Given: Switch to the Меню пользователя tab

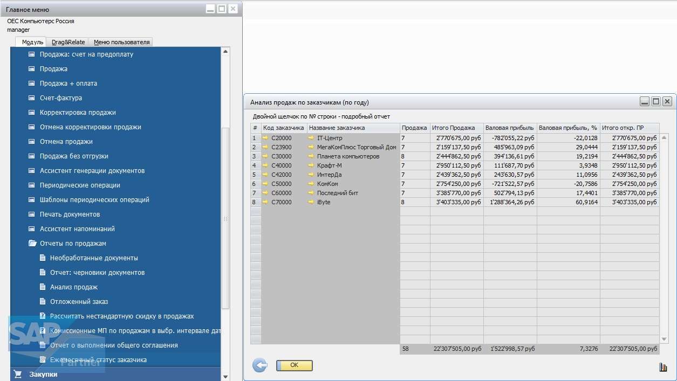Looking at the screenshot, I should point(121,42).
